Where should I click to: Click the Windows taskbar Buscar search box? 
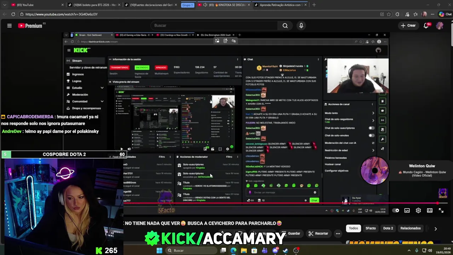(190, 250)
